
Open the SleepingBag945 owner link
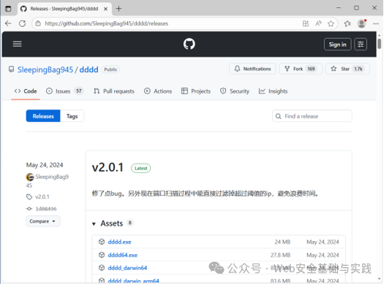click(45, 69)
